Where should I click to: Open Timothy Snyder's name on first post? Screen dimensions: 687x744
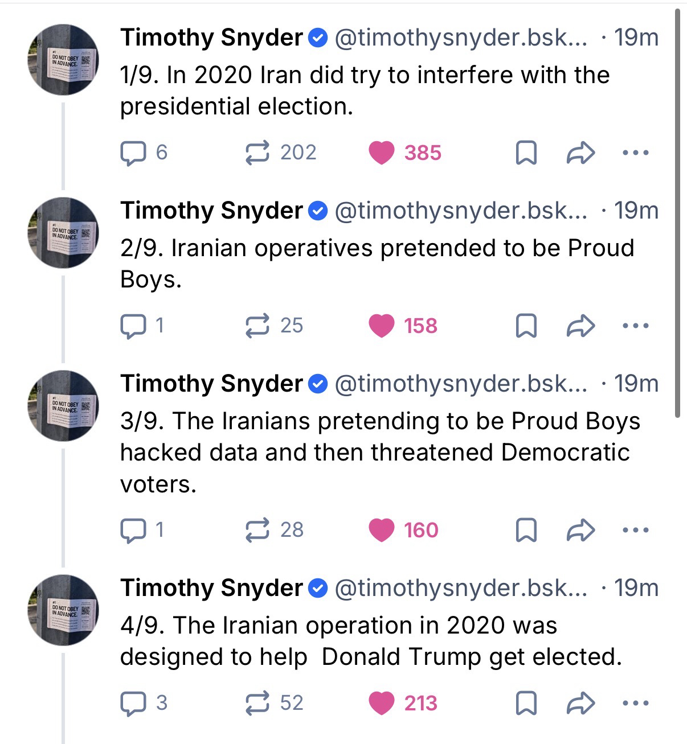[211, 38]
